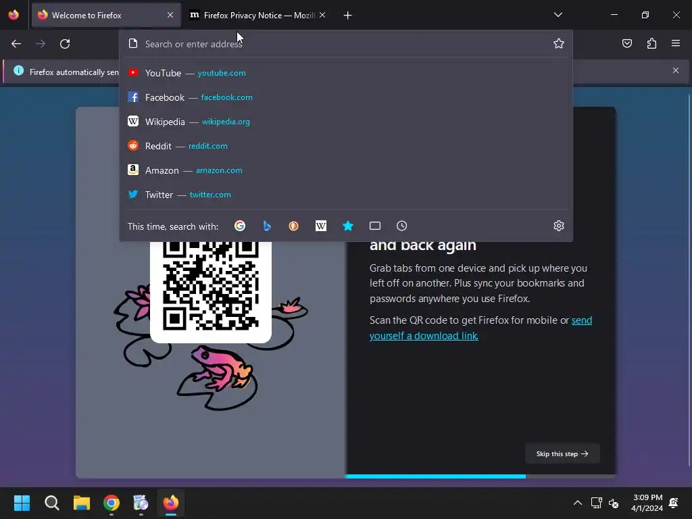Select the Wikipedia suggestion
The height and width of the screenshot is (519, 692).
coord(346,122)
